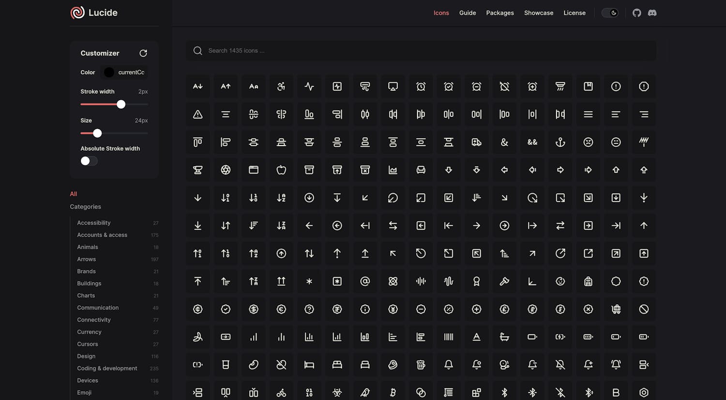Open the Guide menu item
Screen dimensions: 726x400
[x=468, y=13]
